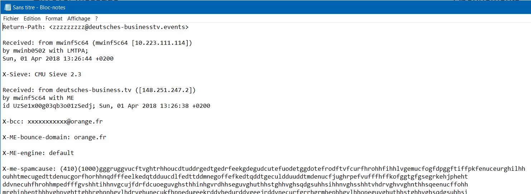Image resolution: width=531 pixels, height=194 pixels.
Task: Click the 'X-ME-engine: default' line
Action: (38, 153)
